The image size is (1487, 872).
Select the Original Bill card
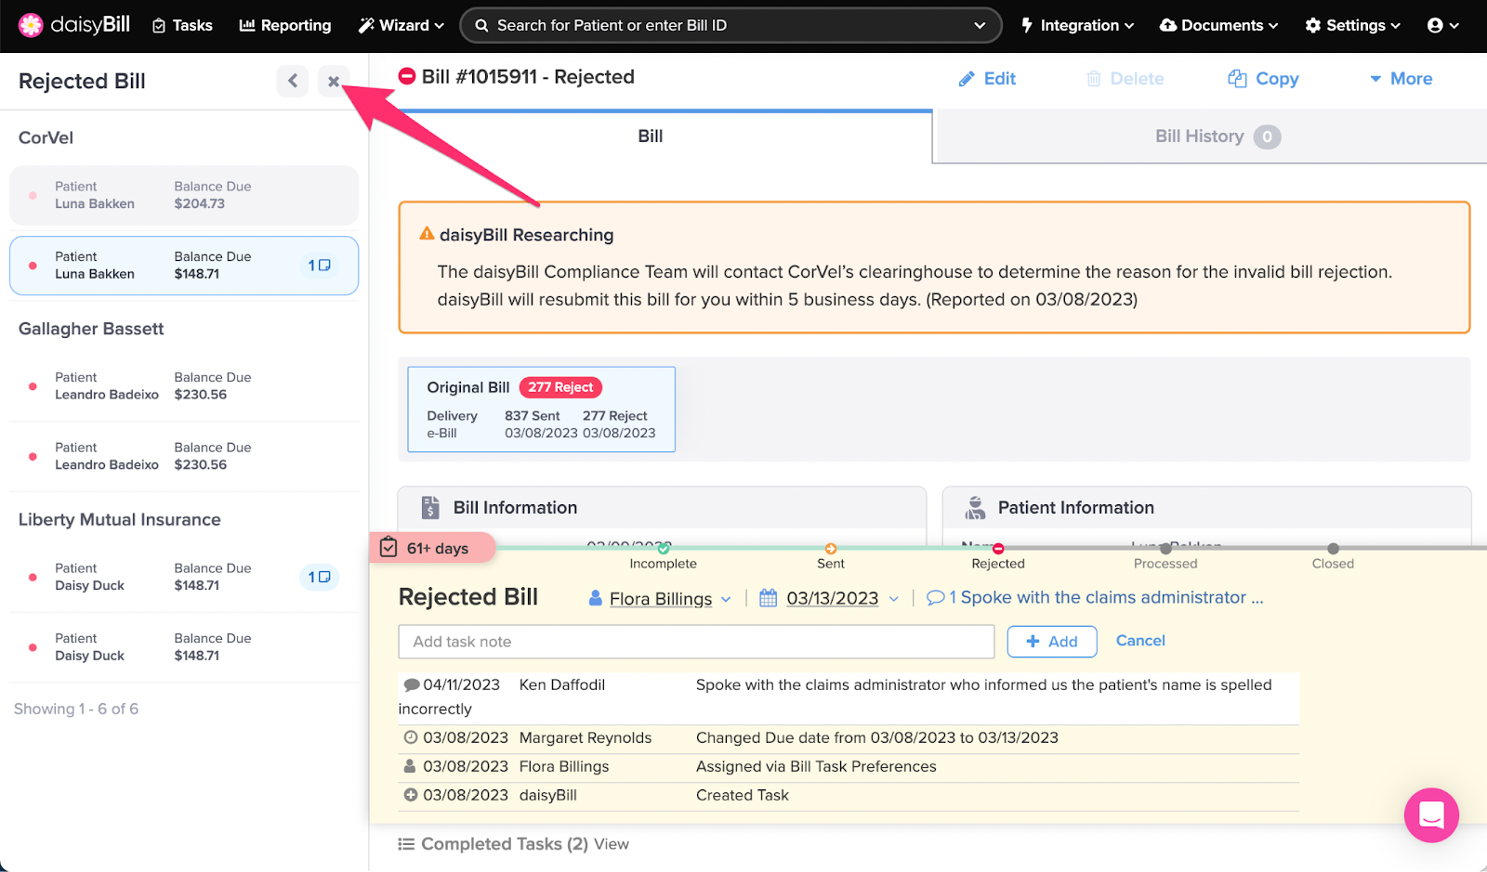tap(541, 410)
